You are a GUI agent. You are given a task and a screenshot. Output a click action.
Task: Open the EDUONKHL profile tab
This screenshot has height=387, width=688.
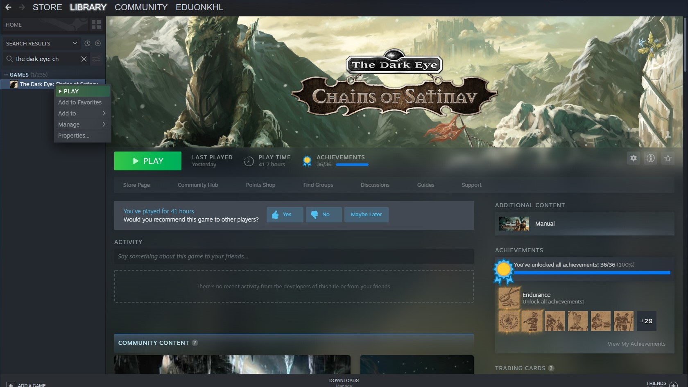coord(199,7)
